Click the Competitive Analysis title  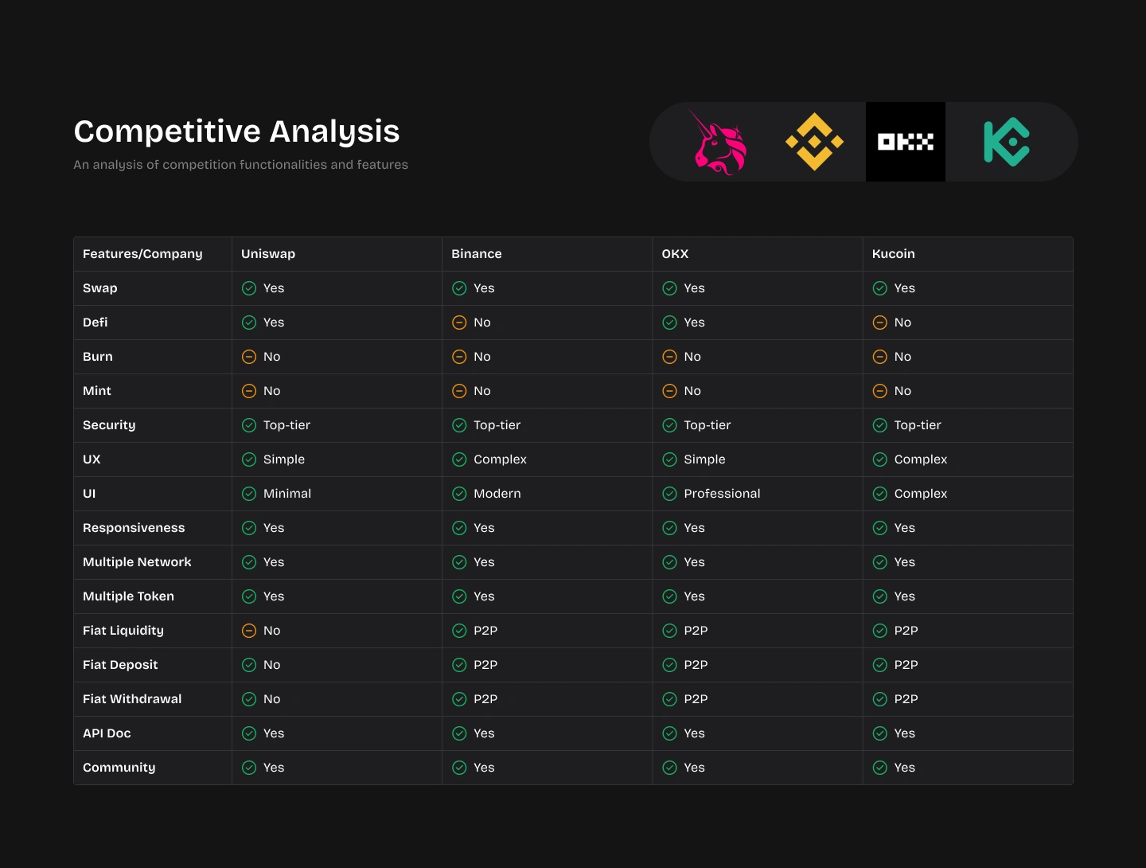pyautogui.click(x=236, y=131)
